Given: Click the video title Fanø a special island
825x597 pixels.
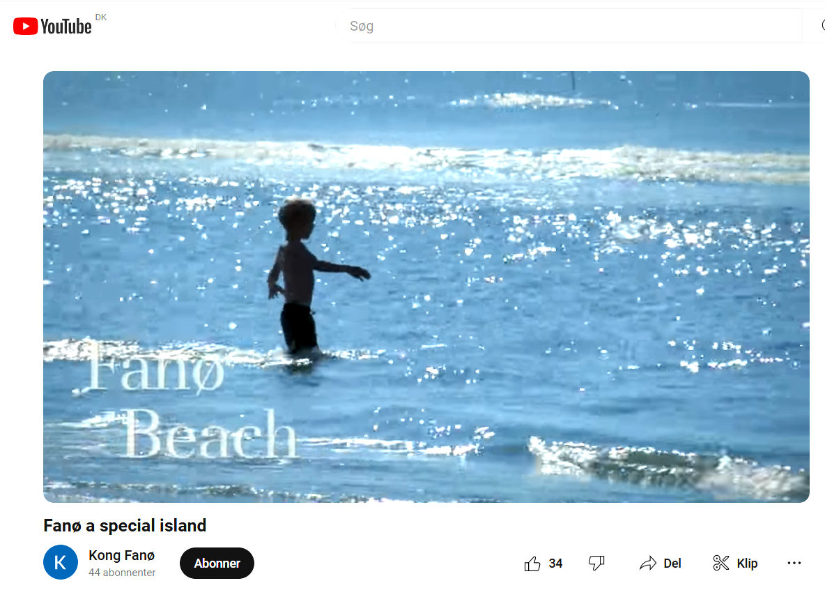Looking at the screenshot, I should 125,525.
